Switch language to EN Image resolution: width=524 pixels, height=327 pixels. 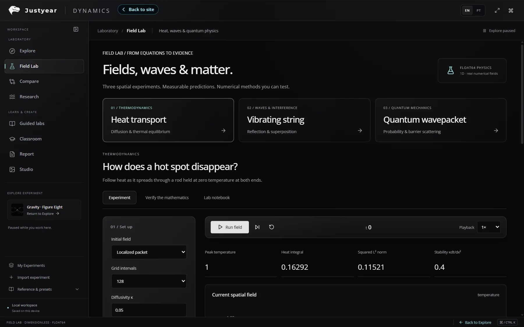(x=467, y=10)
